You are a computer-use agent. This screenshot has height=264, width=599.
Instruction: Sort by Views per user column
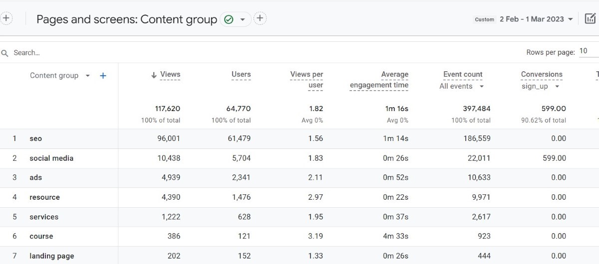tap(306, 80)
